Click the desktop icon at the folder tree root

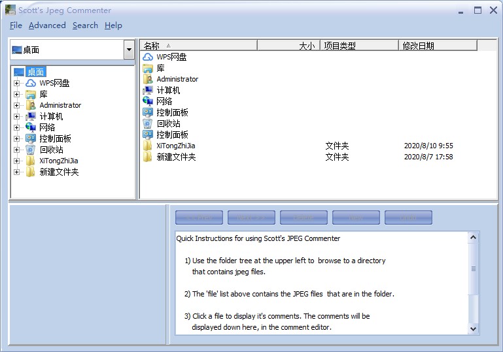pyautogui.click(x=19, y=72)
